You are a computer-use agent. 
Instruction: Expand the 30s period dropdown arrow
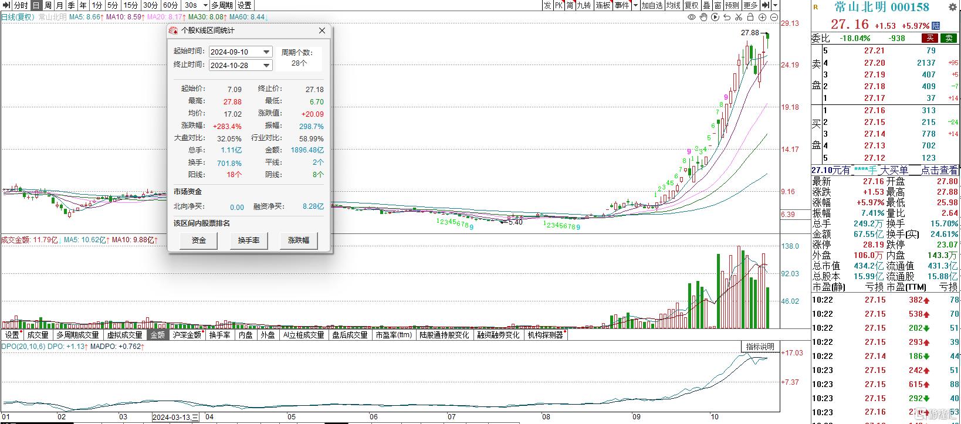(205, 5)
